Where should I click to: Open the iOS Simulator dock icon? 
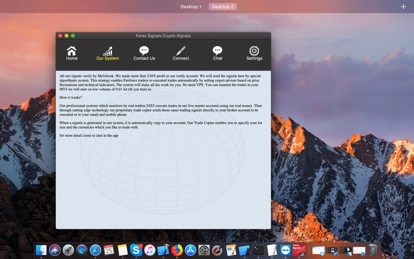pos(244,250)
